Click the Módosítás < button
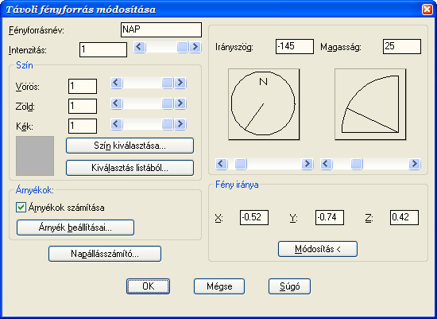437x319 pixels. [318, 249]
